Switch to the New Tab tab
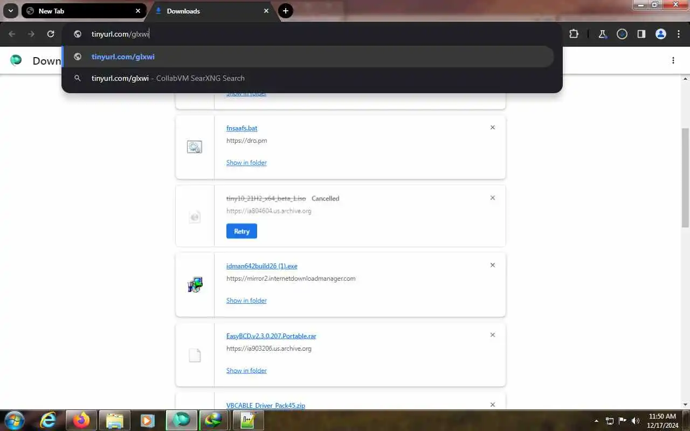 (x=84, y=11)
